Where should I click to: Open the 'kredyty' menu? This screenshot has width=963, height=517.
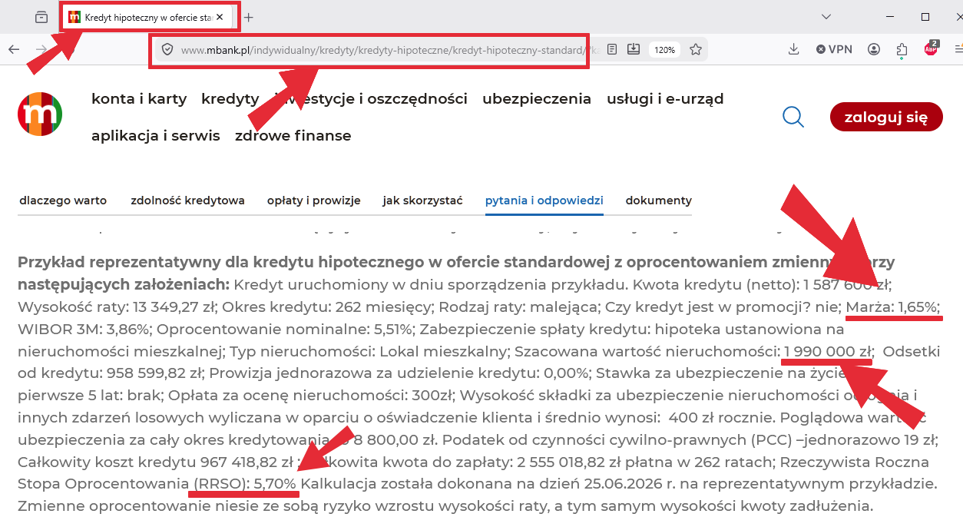click(x=230, y=98)
